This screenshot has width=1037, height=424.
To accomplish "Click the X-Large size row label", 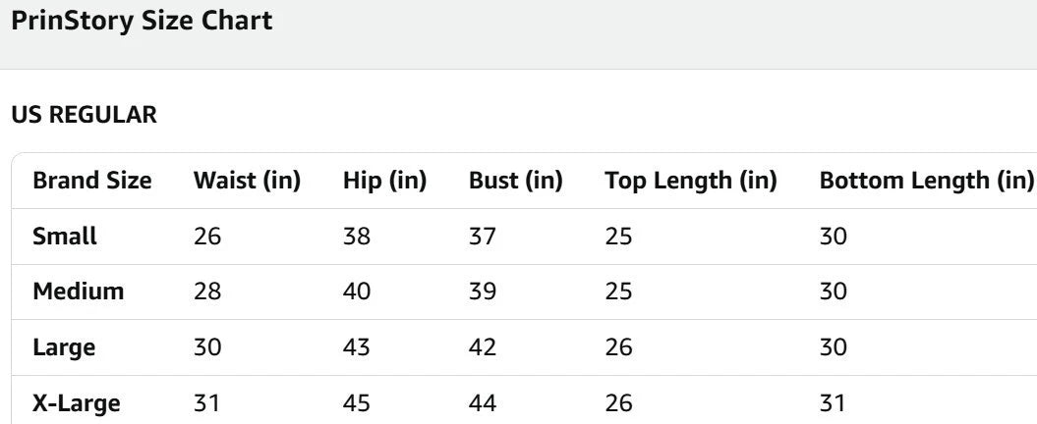I will (77, 403).
